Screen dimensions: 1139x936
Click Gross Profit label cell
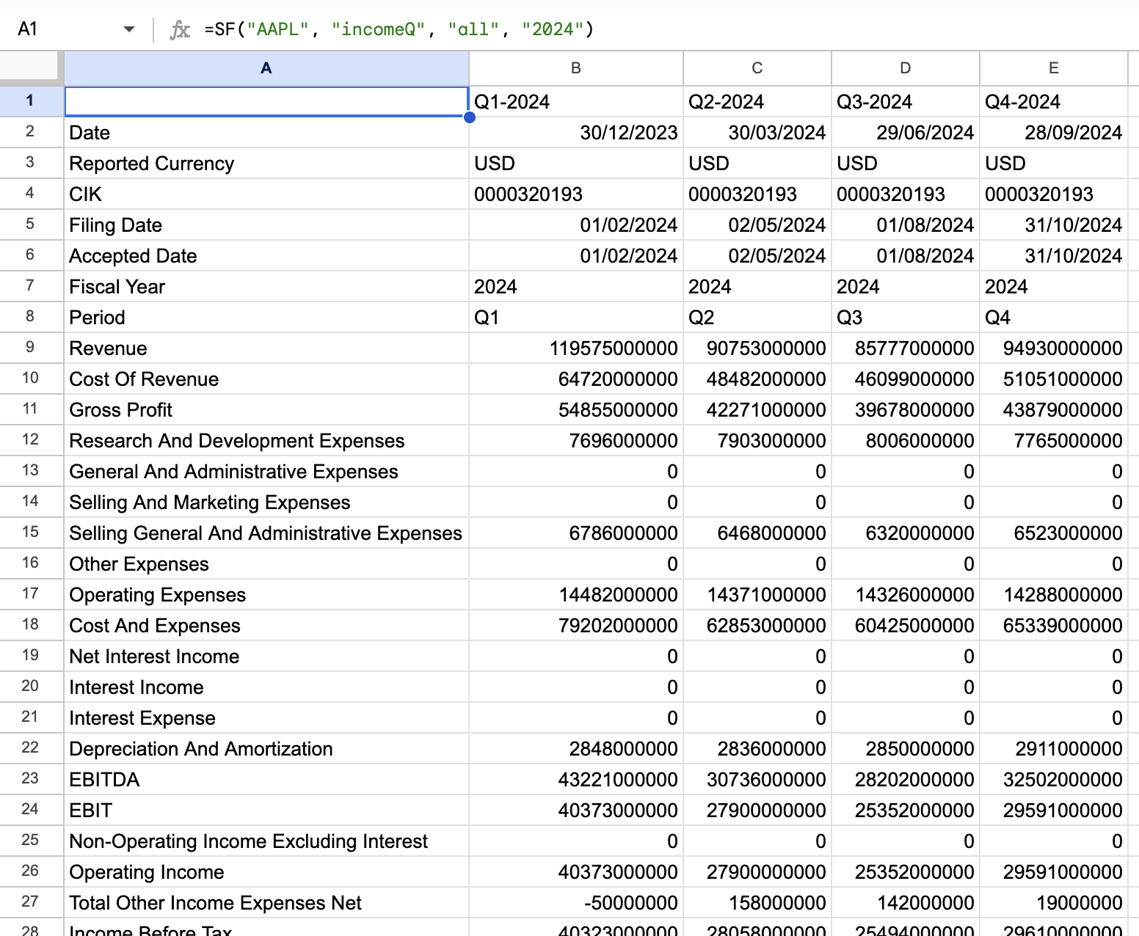pyautogui.click(x=266, y=410)
